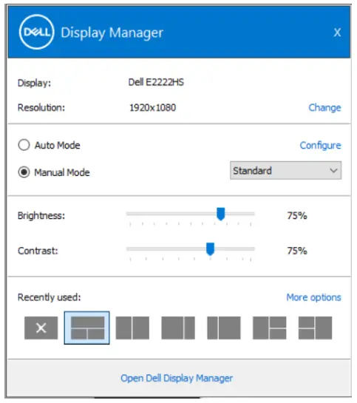This screenshot has width=357, height=403.
Task: Click the Contrast slider handle
Action: (211, 248)
